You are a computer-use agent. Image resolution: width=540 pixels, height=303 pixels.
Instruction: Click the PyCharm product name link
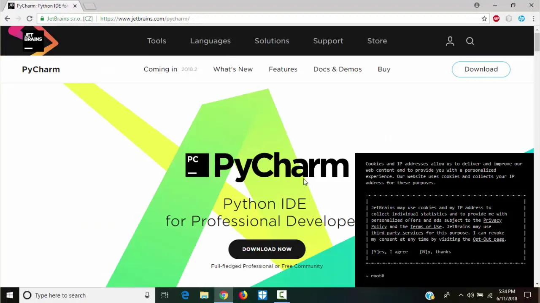(41, 69)
